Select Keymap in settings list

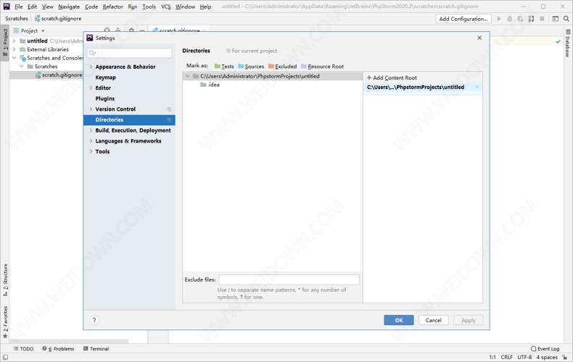click(106, 77)
